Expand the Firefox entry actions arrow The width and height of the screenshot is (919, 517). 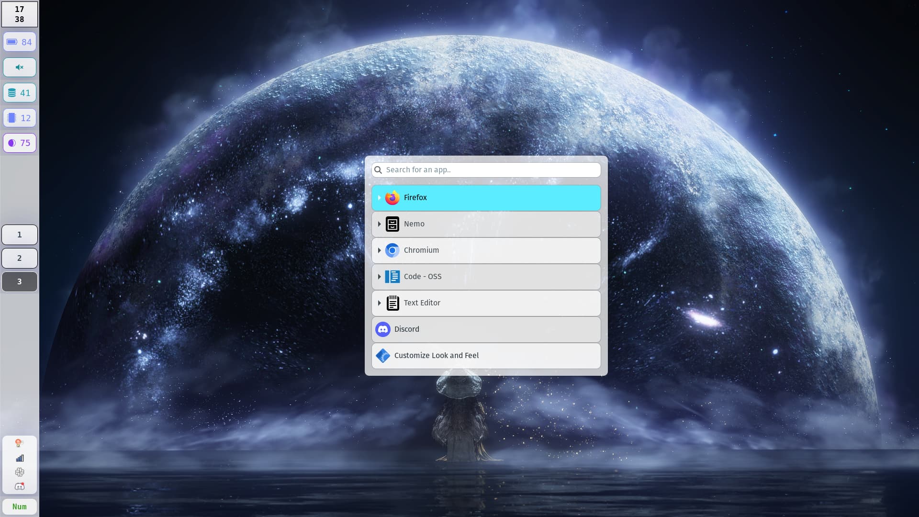pyautogui.click(x=379, y=198)
